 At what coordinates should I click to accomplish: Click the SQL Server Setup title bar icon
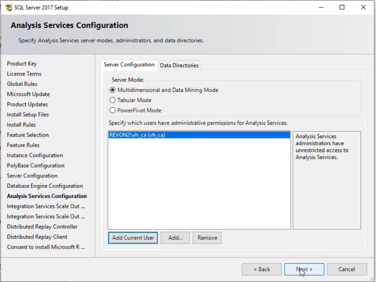(x=9, y=7)
